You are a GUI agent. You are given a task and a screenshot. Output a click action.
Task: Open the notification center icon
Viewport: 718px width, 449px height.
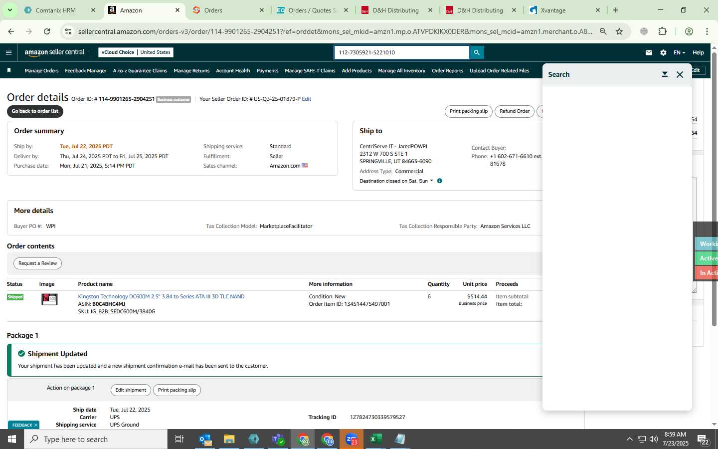pyautogui.click(x=704, y=440)
